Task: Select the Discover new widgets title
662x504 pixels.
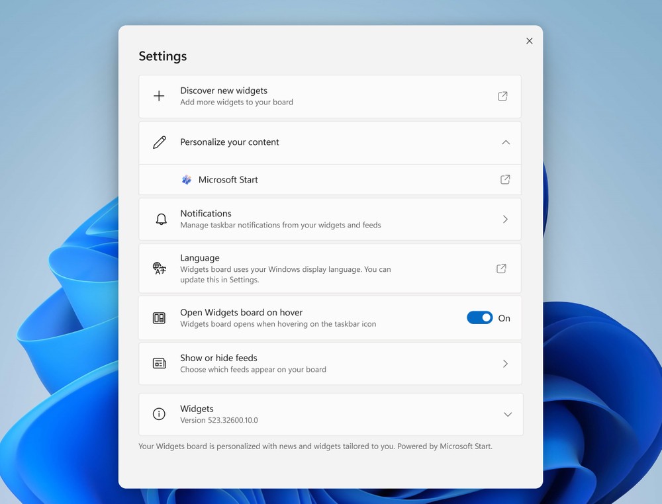Action: [x=224, y=91]
